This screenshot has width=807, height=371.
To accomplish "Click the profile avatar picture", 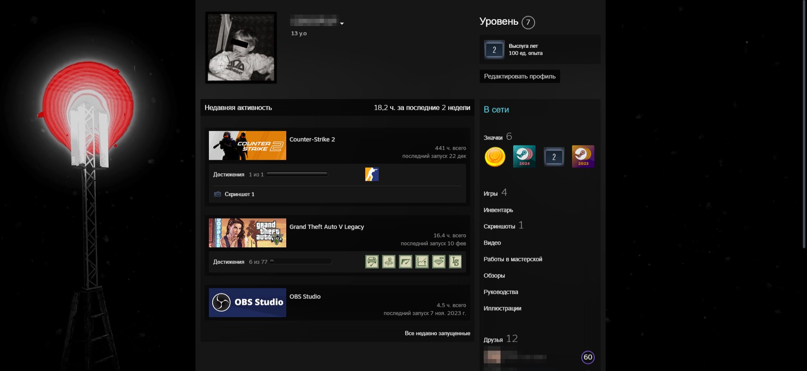I will coord(241,47).
